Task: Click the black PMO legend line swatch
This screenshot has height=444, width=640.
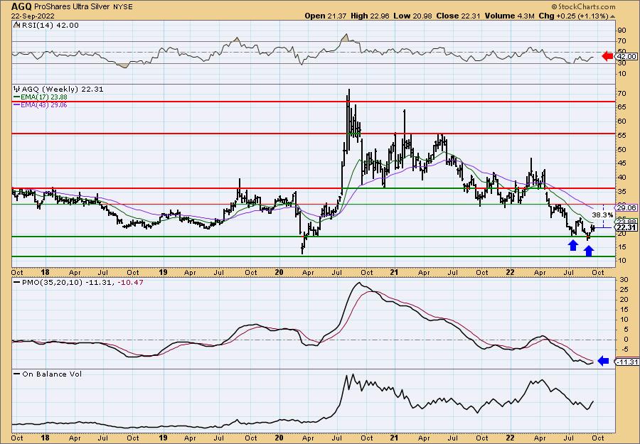Action: coord(17,282)
